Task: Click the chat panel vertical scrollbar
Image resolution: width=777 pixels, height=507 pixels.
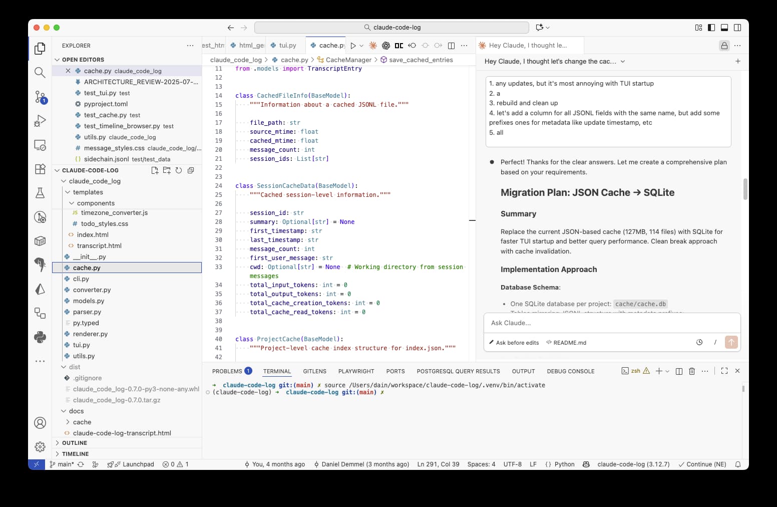Action: [x=745, y=189]
